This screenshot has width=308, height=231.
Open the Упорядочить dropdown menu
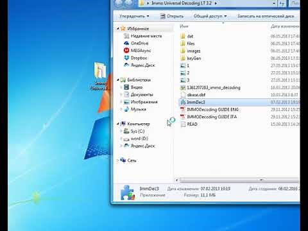pos(134,16)
